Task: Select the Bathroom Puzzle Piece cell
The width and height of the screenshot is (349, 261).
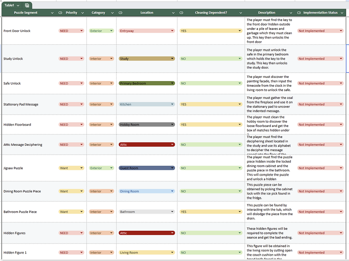Action: [29, 212]
